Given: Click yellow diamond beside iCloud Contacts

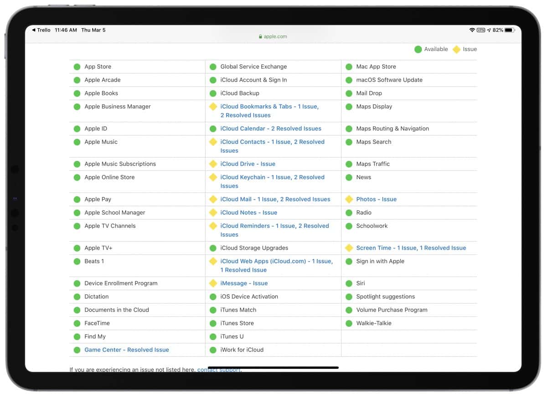Looking at the screenshot, I should pos(213,142).
